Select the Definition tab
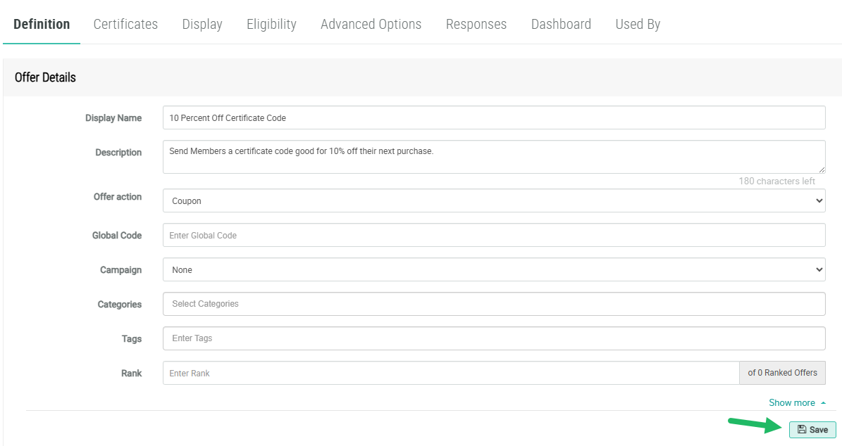The height and width of the screenshot is (446, 842). (42, 24)
